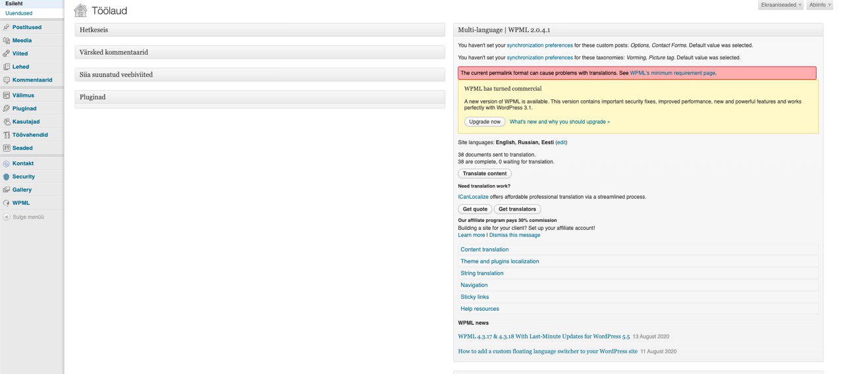This screenshot has width=843, height=374.
Task: Click edit link next to site languages
Action: (561, 142)
